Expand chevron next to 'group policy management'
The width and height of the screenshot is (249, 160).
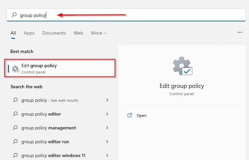[107, 128]
